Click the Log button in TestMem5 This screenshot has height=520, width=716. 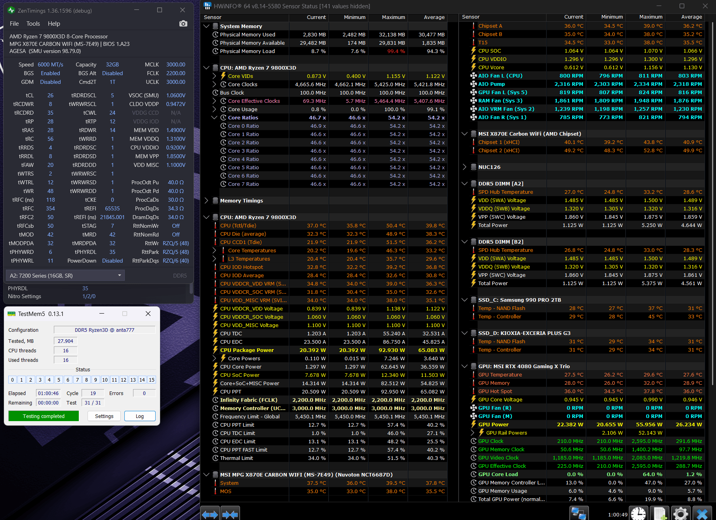coord(140,416)
